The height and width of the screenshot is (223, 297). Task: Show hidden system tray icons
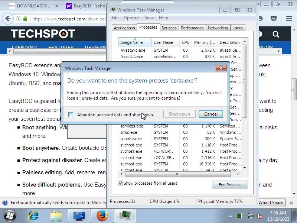click(230, 216)
